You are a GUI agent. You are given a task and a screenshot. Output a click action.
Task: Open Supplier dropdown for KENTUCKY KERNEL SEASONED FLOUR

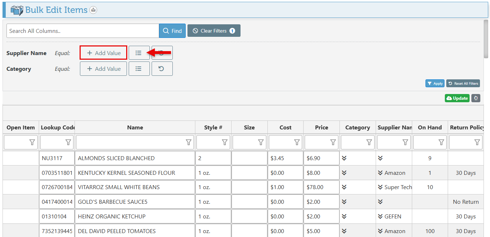pyautogui.click(x=380, y=173)
